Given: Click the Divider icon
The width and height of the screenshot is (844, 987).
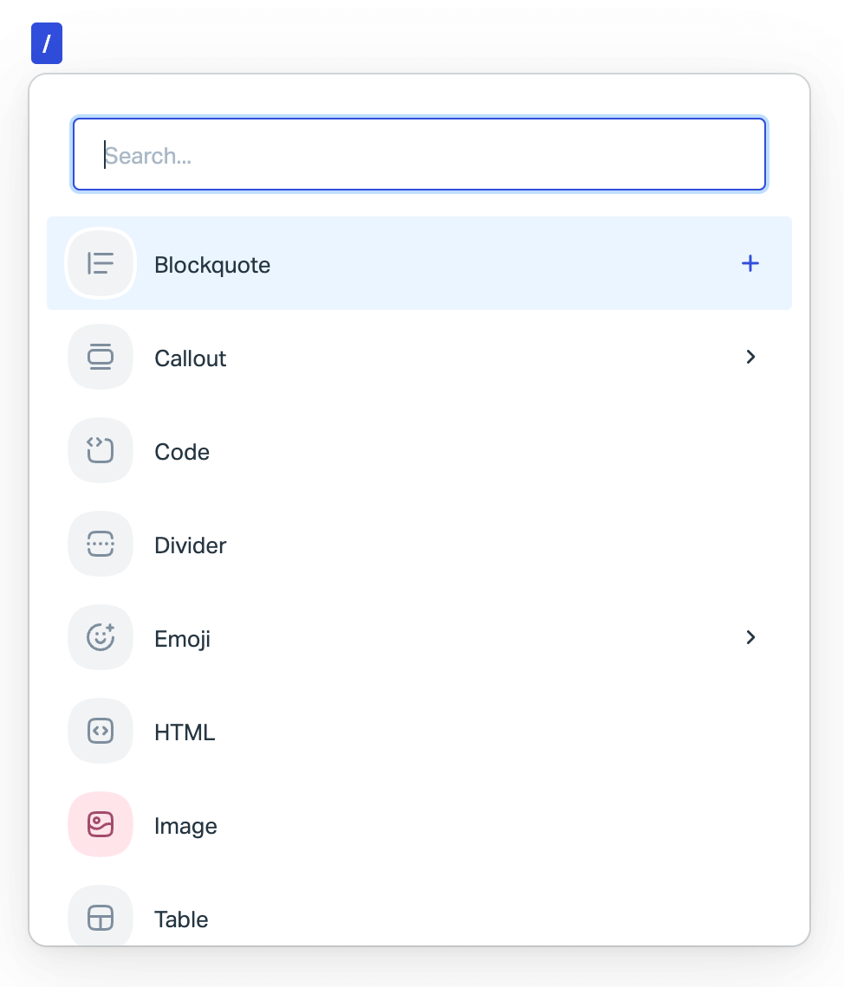Looking at the screenshot, I should coord(101,544).
